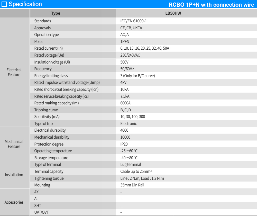Image resolution: width=257 pixels, height=216 pixels.
Task: Select the Mechanical Feature category cell
Action: pyautogui.click(x=14, y=144)
